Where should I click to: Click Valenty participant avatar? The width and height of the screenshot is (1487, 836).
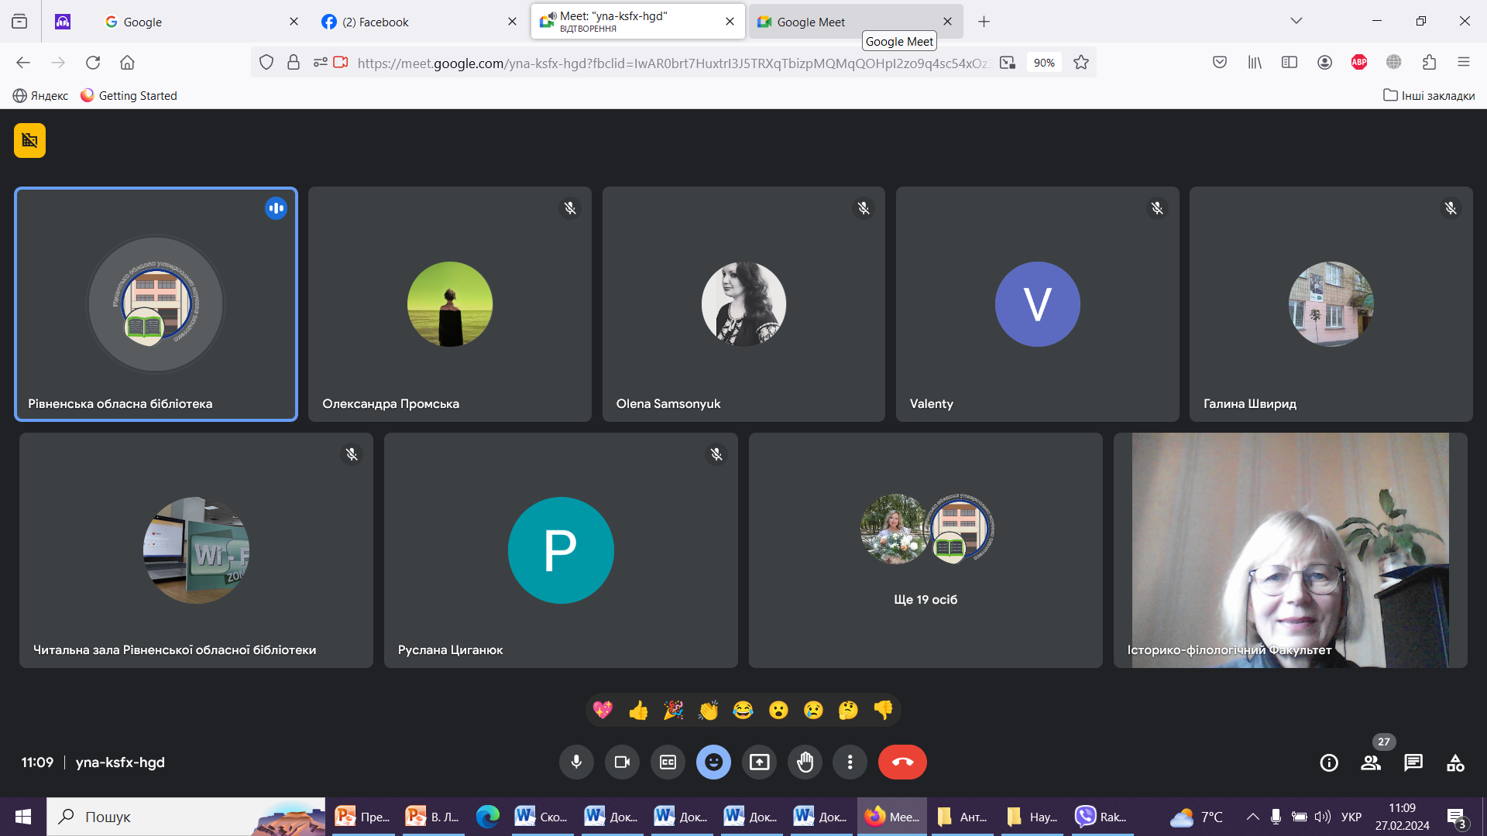1037,304
